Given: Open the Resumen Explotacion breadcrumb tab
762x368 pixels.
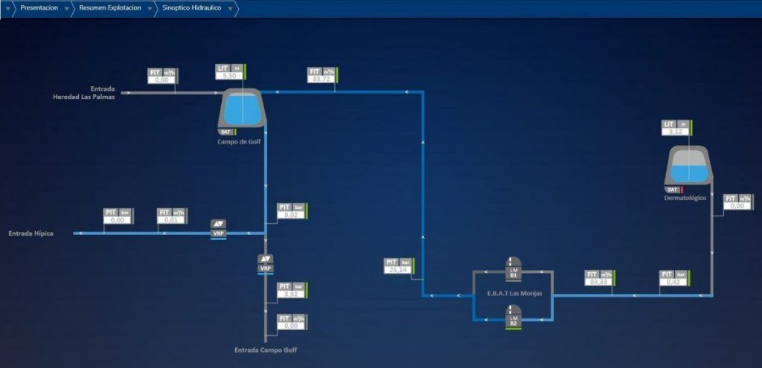Looking at the screenshot, I should [110, 8].
